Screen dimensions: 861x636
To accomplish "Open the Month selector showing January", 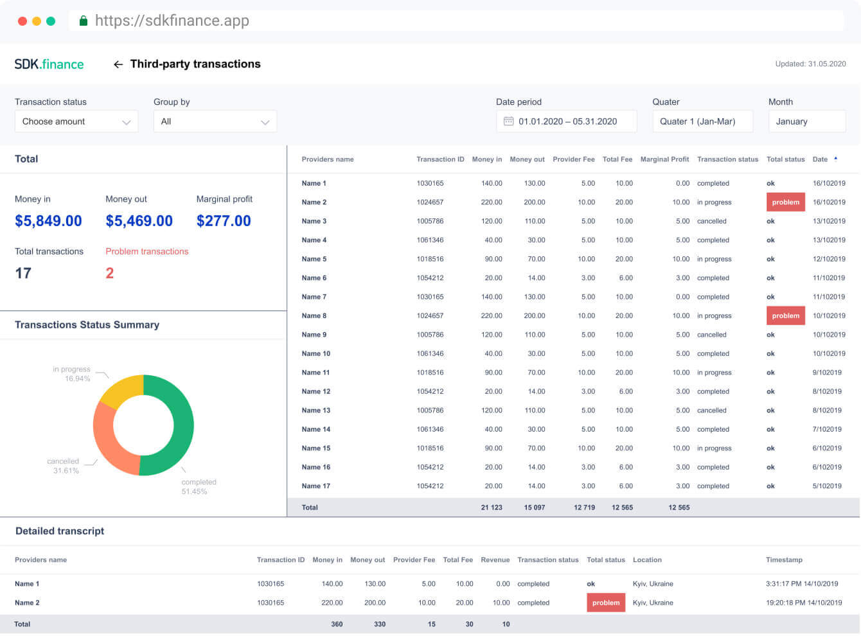I will [x=807, y=121].
